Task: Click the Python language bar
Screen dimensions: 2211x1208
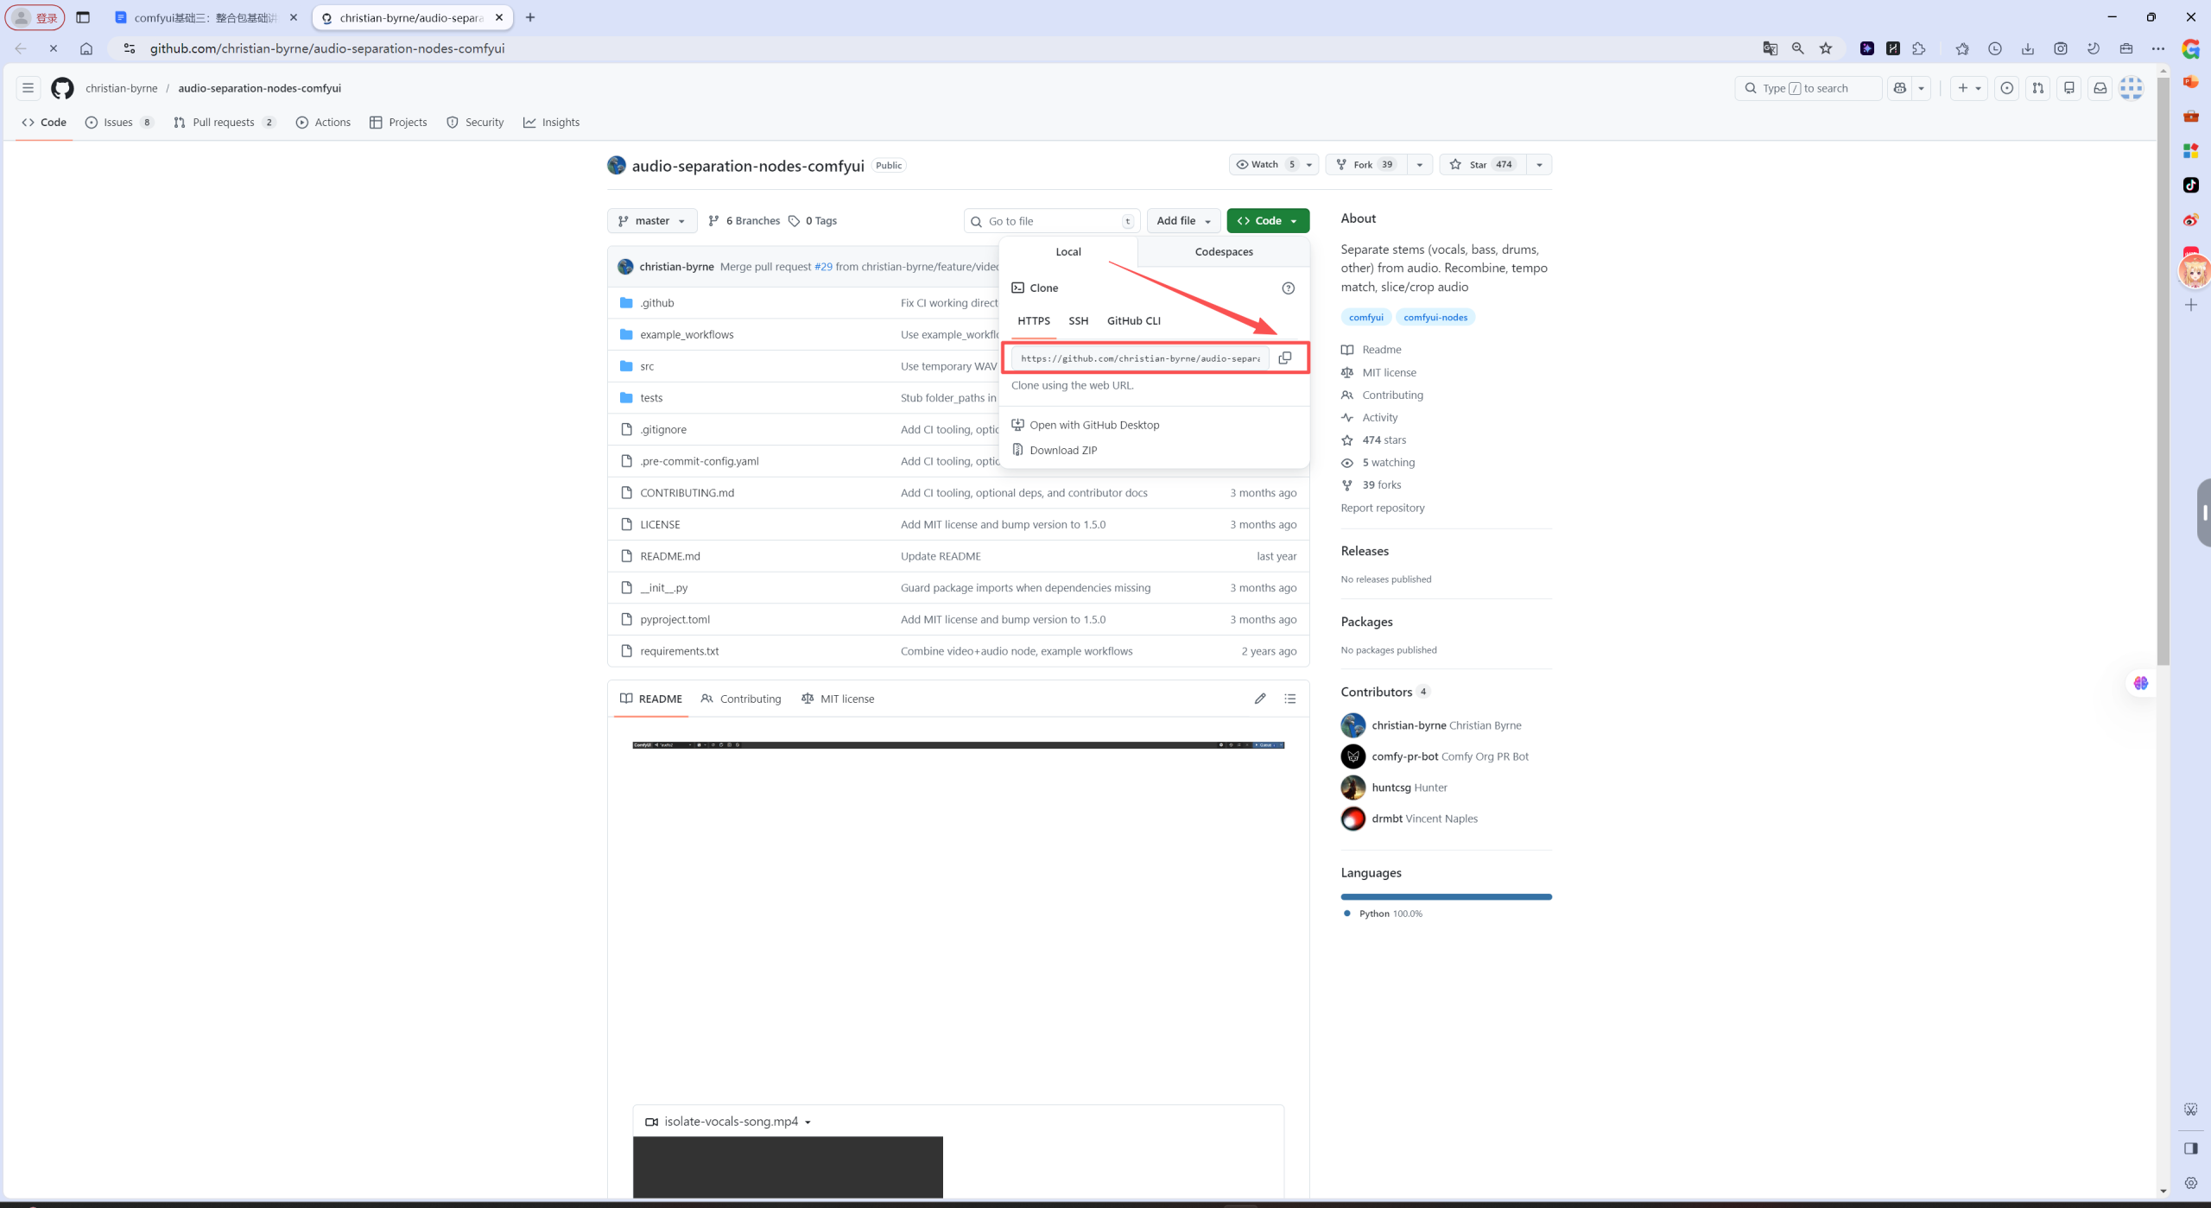Action: 1447,896
